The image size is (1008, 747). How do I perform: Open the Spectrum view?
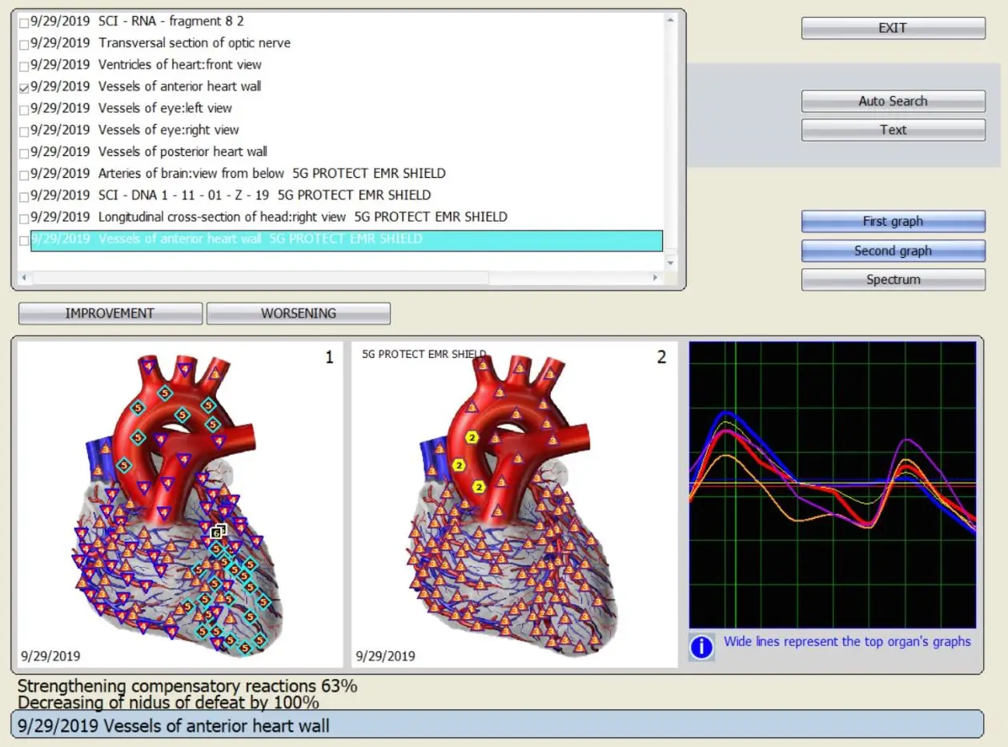893,279
